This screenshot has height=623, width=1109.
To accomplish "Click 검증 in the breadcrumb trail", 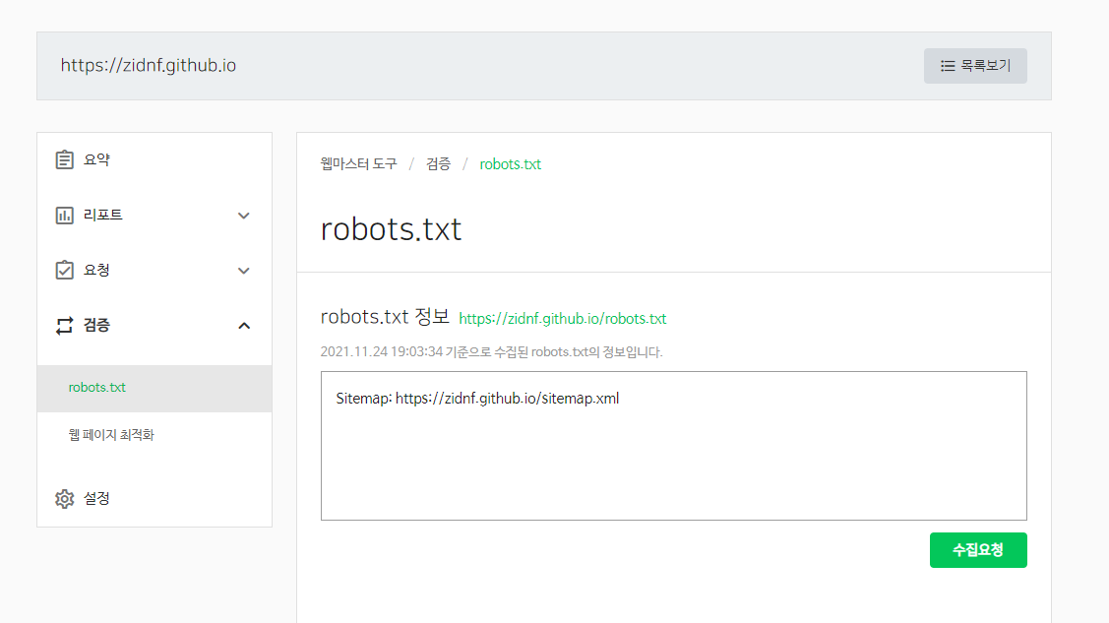I will point(438,164).
